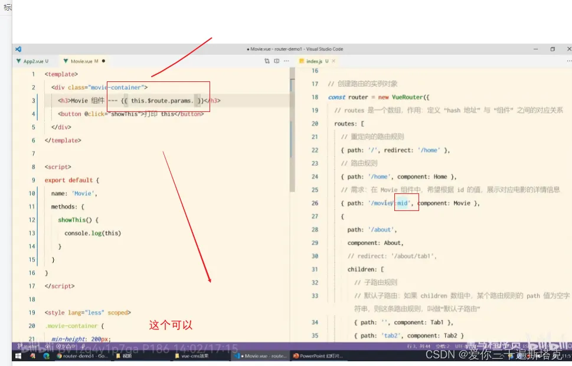572x366 pixels.
Task: Click 'children: [' on line 31
Action: (x=365, y=269)
